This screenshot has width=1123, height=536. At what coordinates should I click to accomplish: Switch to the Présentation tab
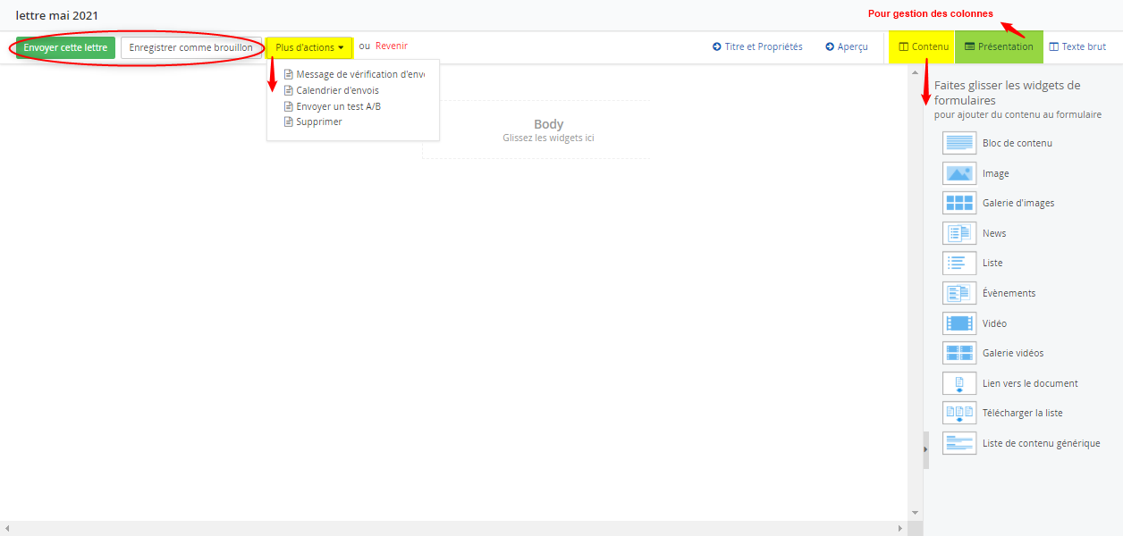click(x=999, y=46)
